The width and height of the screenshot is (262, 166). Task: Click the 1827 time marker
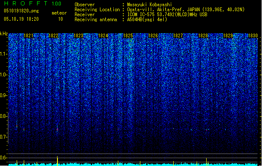(x=178, y=36)
